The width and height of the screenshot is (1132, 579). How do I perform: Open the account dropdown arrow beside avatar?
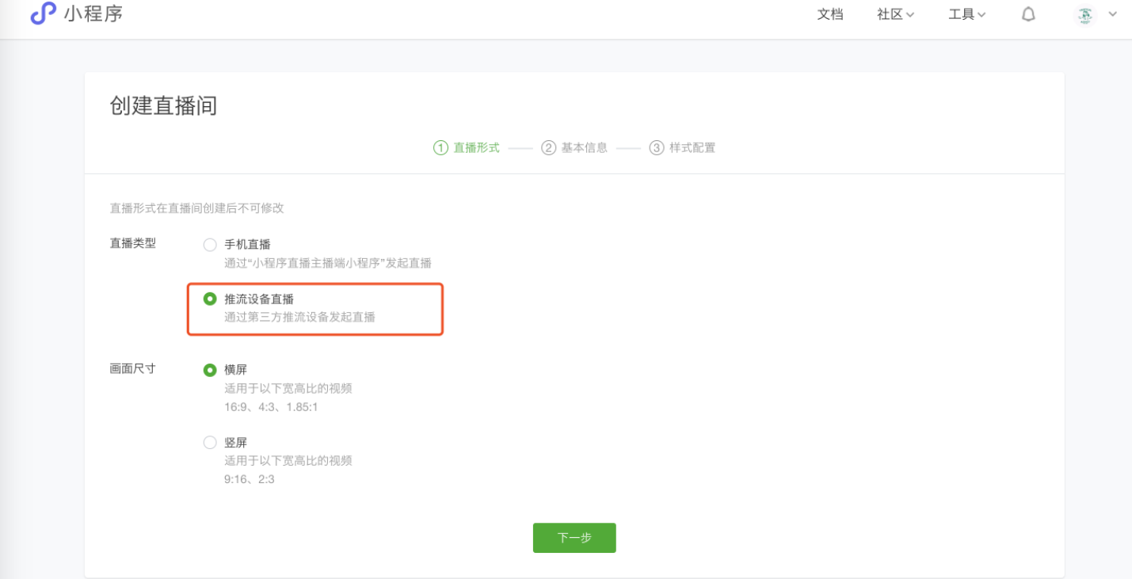tap(1113, 14)
